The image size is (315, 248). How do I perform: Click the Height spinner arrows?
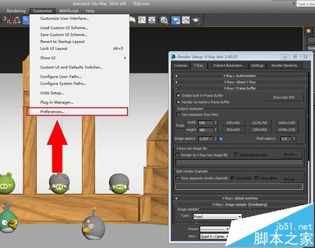(215, 130)
